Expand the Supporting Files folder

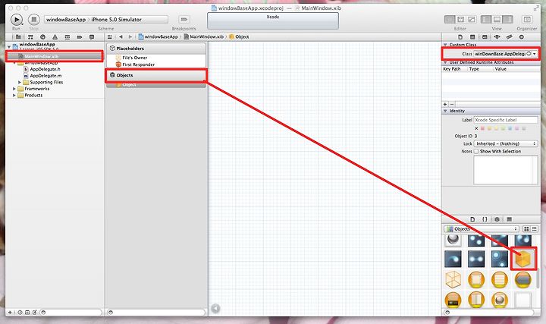[x=20, y=82]
